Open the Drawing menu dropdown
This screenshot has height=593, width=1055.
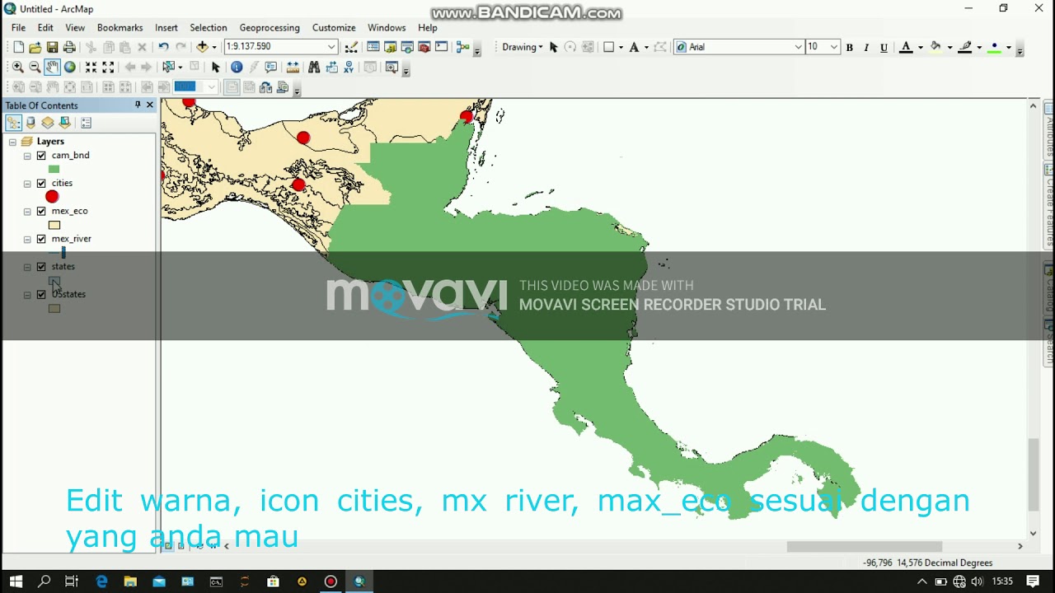point(523,47)
